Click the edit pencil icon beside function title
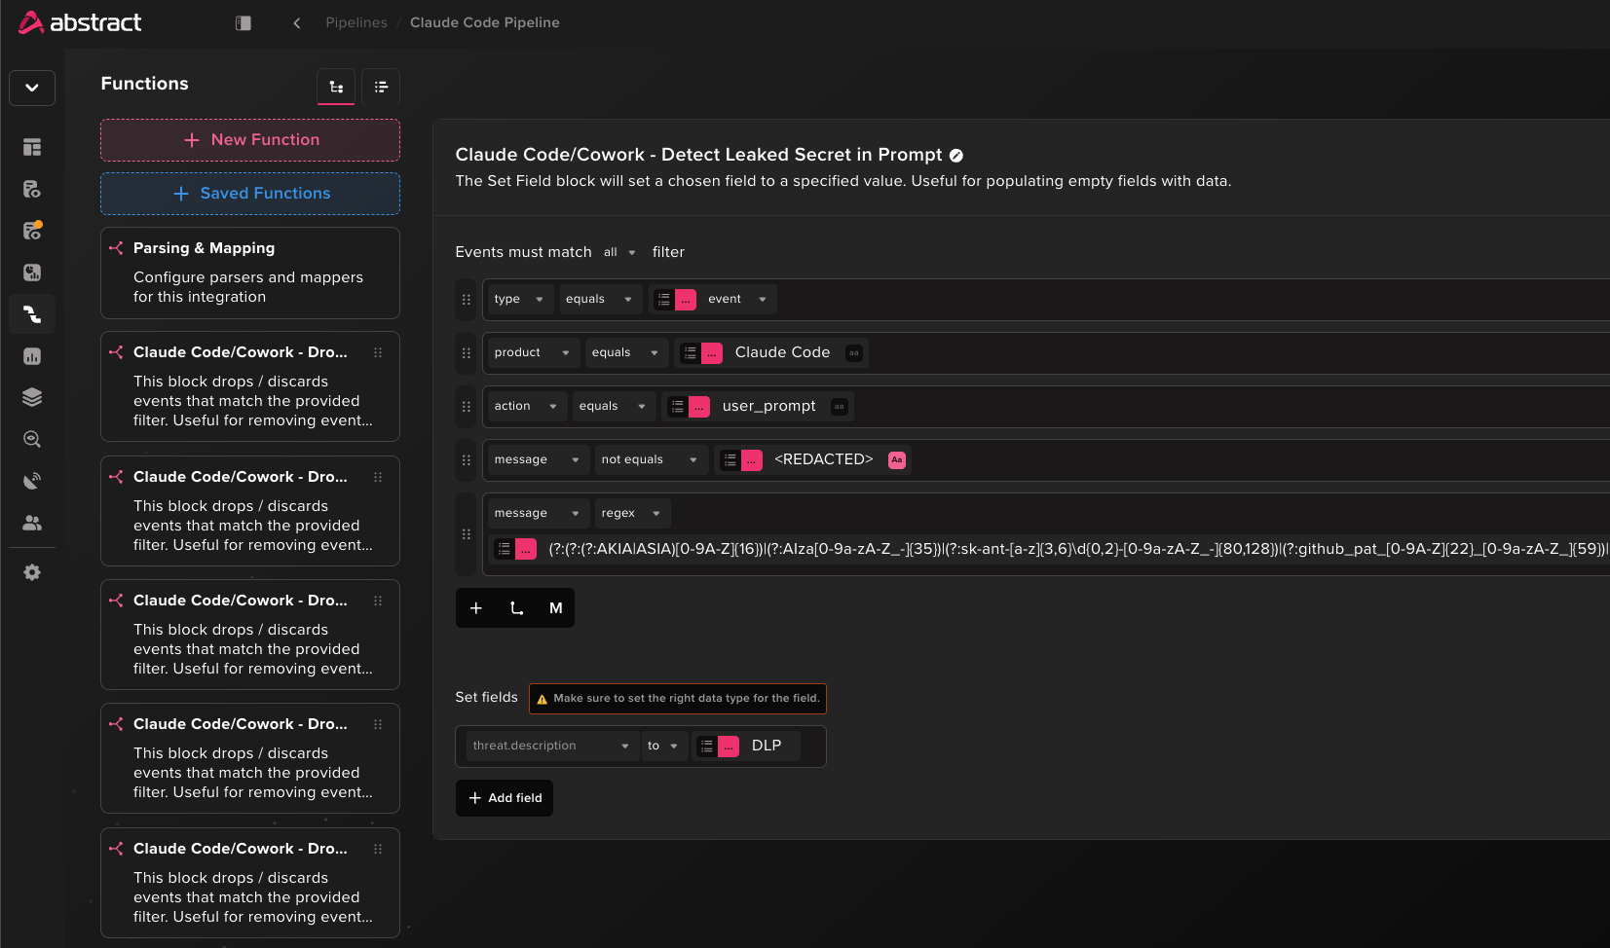Viewport: 1610px width, 948px height. click(x=956, y=156)
